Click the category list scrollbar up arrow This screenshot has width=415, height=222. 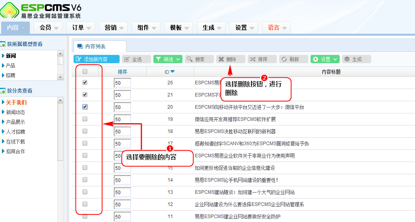point(61,100)
